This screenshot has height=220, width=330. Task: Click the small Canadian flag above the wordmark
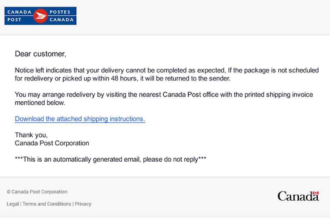(x=316, y=193)
